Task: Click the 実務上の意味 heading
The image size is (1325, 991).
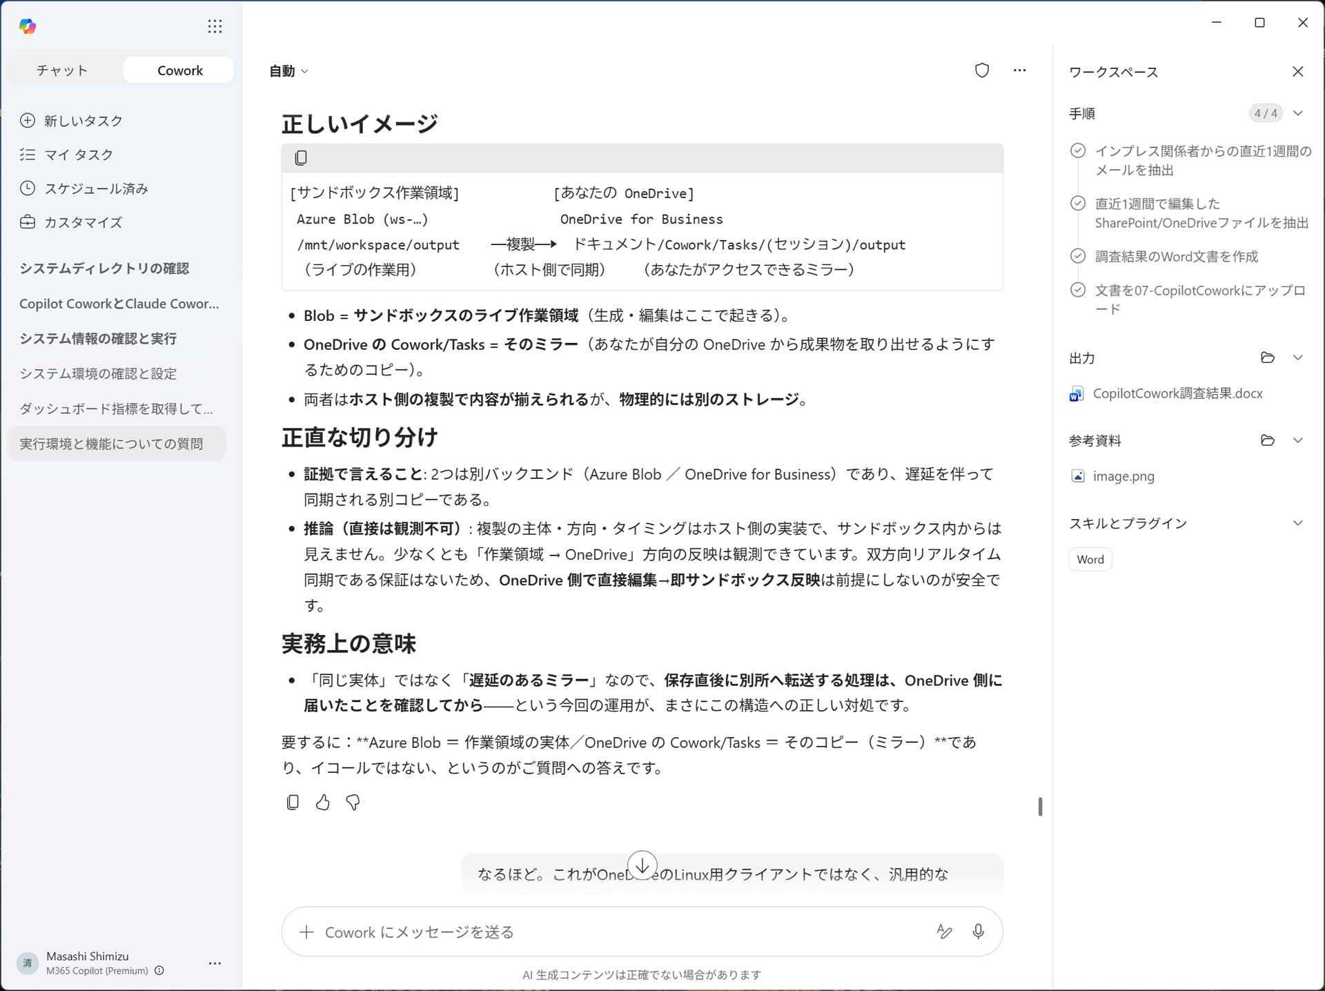Action: [x=349, y=644]
